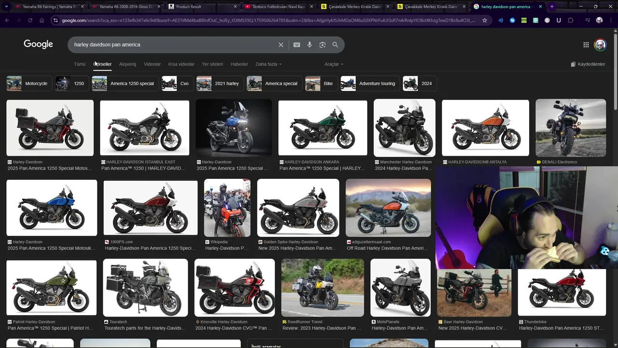The width and height of the screenshot is (618, 348).
Task: Expand the 'Araçlar' tools dropdown
Action: [x=334, y=64]
